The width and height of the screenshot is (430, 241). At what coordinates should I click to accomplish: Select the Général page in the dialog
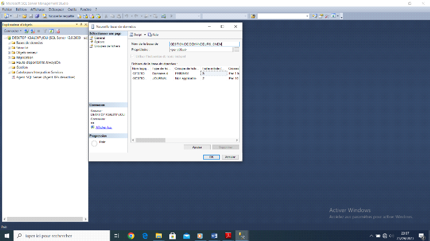99,38
